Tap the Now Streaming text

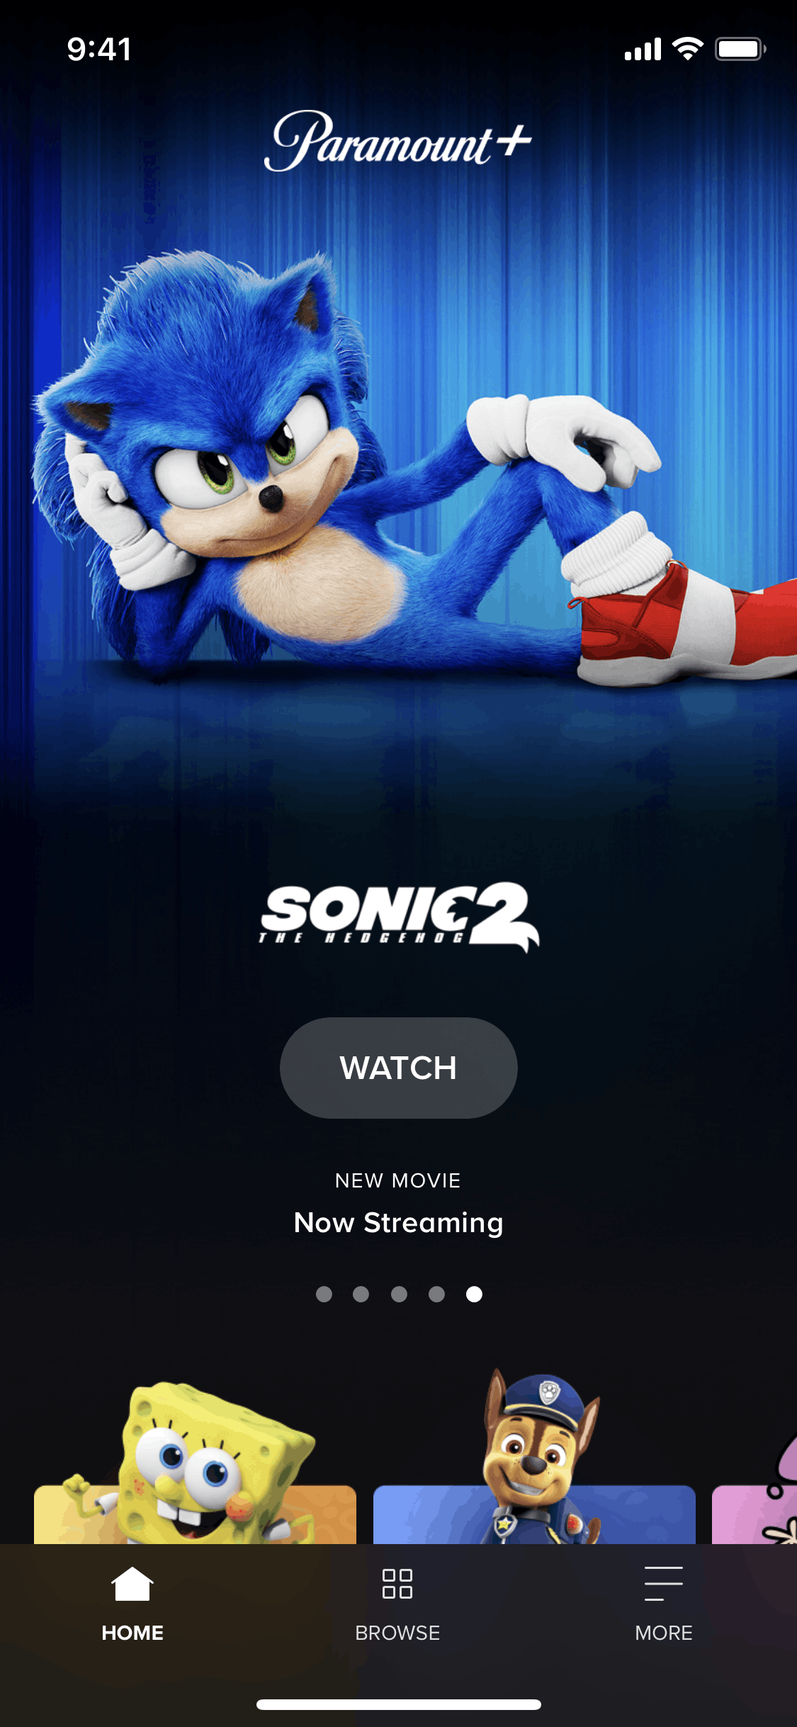tap(399, 1223)
